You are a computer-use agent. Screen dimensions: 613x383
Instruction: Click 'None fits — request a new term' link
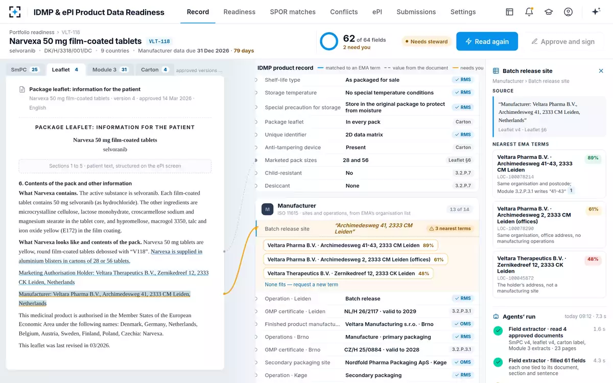[x=301, y=284]
